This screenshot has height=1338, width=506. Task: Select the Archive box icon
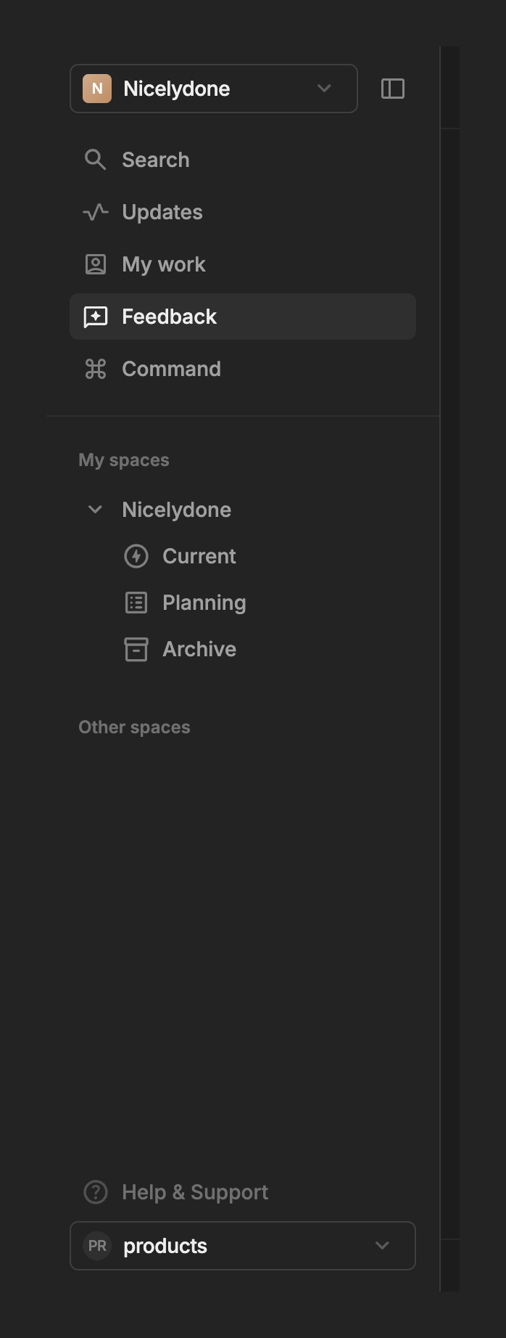point(136,649)
